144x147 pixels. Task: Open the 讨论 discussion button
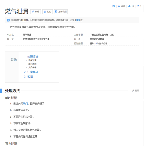pyautogui.click(x=48, y=12)
